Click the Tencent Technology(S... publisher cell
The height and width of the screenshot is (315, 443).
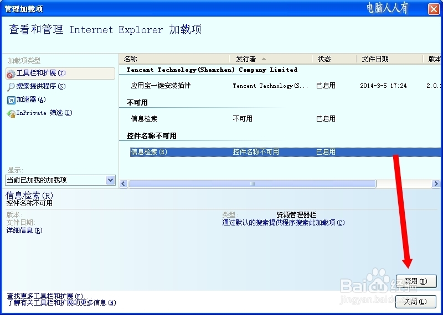pos(270,86)
